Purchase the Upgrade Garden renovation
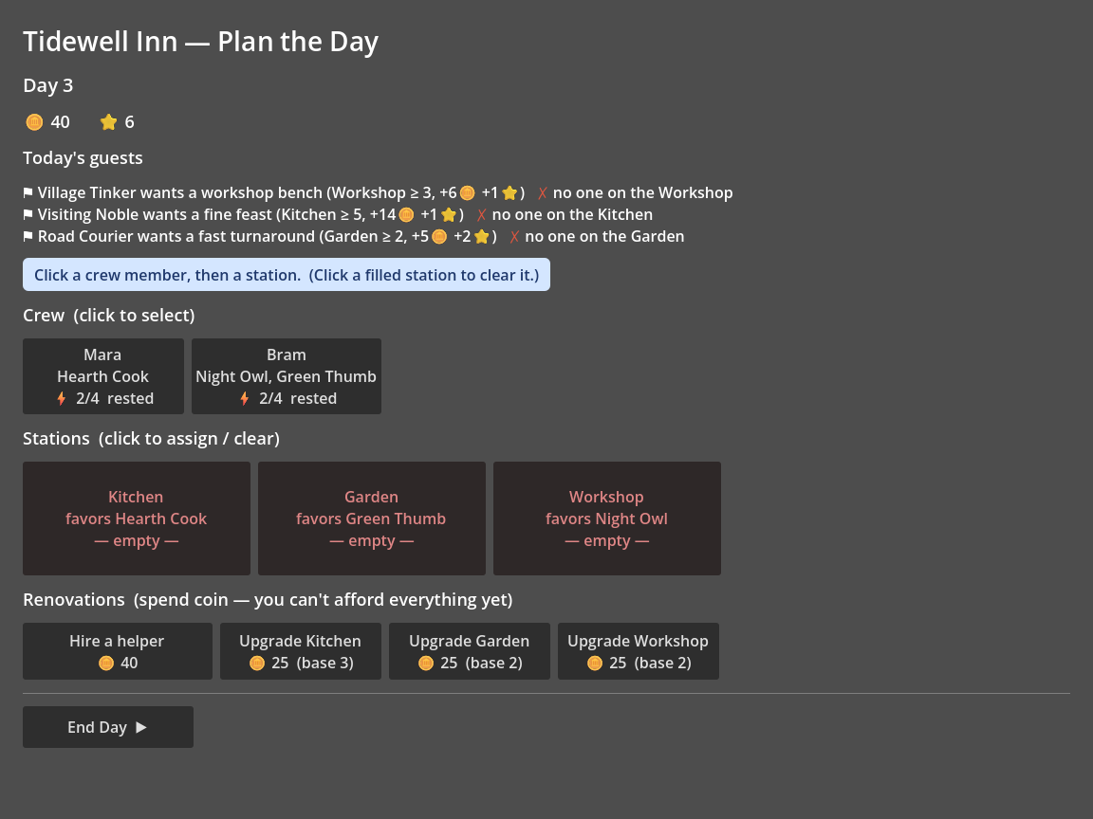 pos(469,651)
